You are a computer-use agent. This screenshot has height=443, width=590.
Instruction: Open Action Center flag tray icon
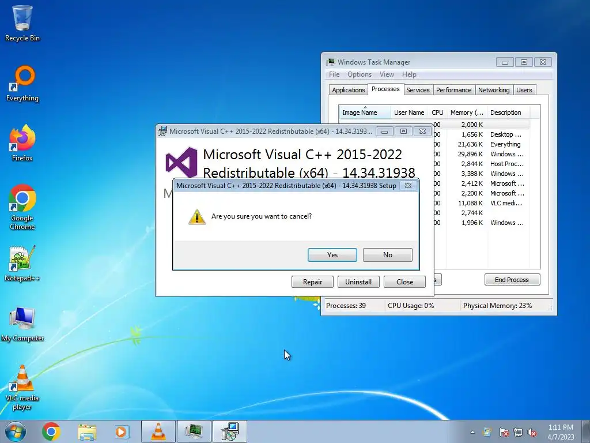click(504, 432)
